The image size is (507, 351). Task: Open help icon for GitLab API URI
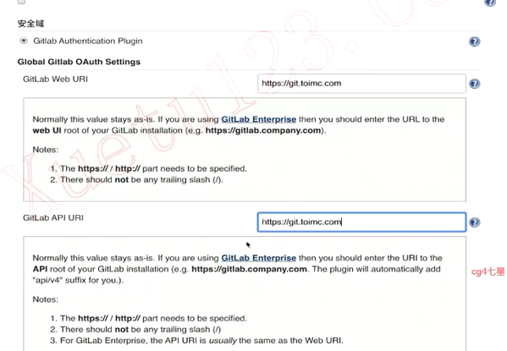click(x=474, y=222)
